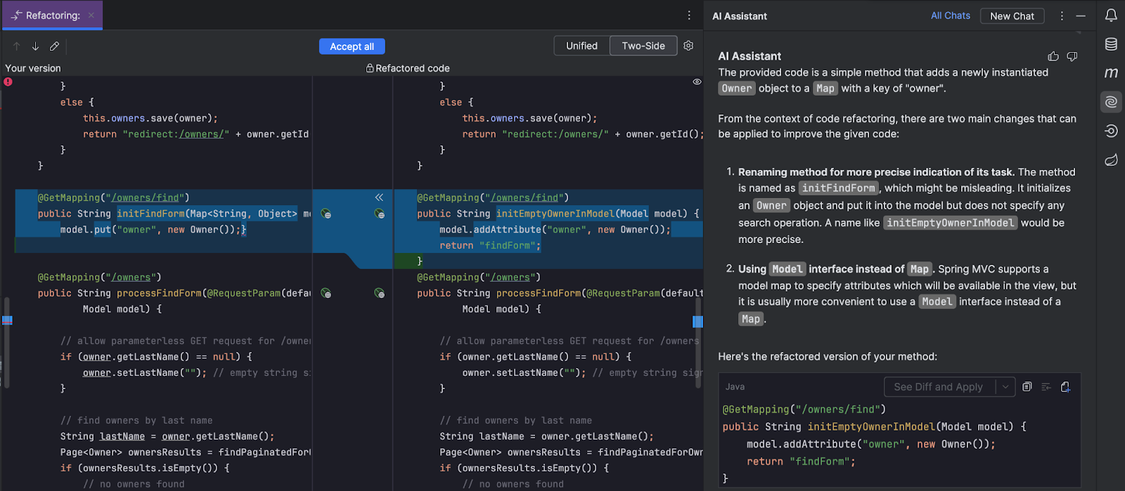1125x491 pixels.
Task: Click the return "findForm" line in the Refactored code pane
Action: point(490,245)
